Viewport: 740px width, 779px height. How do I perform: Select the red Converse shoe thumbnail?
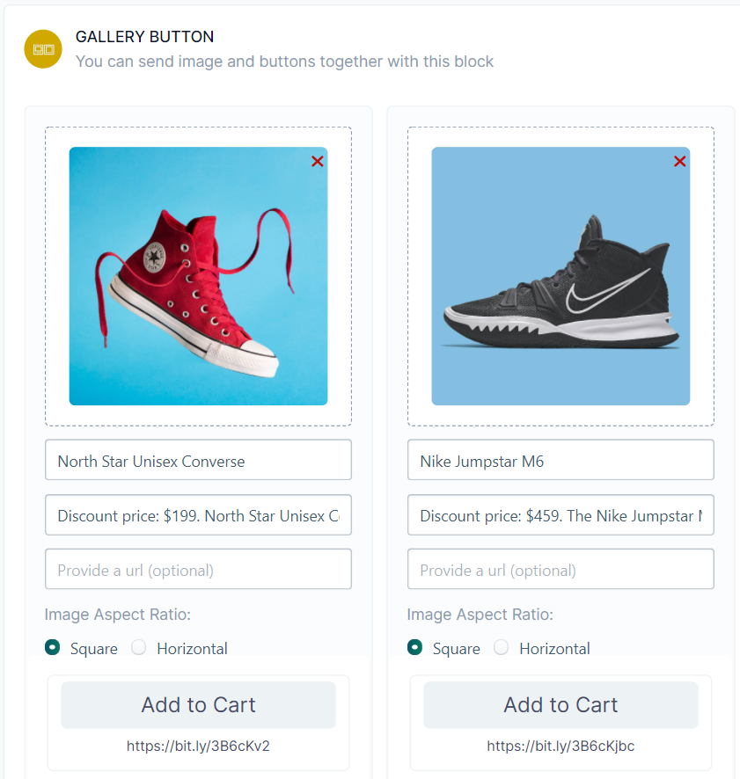pos(199,276)
